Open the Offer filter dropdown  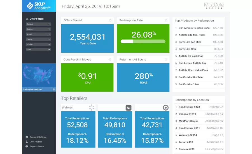39,49
